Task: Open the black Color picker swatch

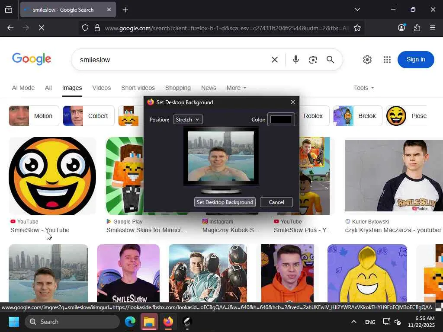Action: pyautogui.click(x=281, y=119)
